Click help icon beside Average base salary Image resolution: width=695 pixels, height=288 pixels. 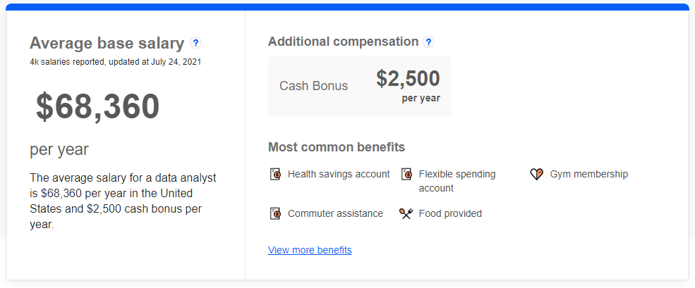click(x=195, y=43)
